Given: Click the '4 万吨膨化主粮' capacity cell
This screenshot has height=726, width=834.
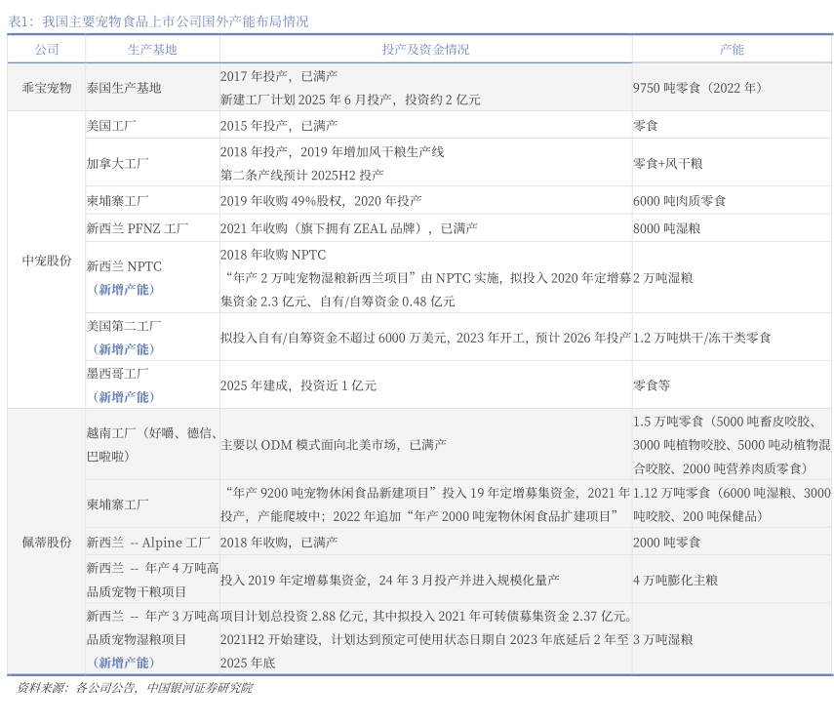Looking at the screenshot, I should tap(675, 580).
